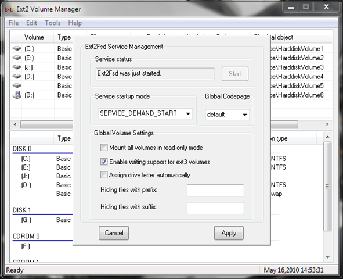Screen dimensions: 343x279
Task: Select (J:) in the top volume list
Action: [x=28, y=67]
